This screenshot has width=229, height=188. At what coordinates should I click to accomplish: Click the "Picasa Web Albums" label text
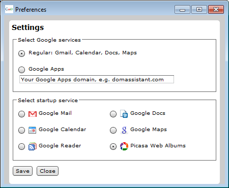click(158, 146)
